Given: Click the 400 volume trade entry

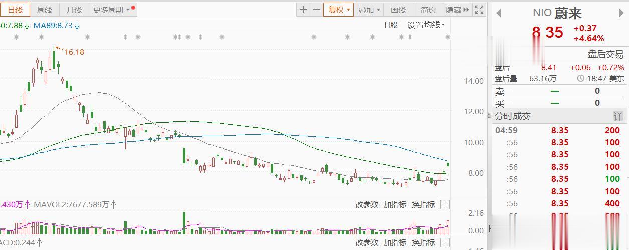Looking at the screenshot, I should click(x=612, y=204).
